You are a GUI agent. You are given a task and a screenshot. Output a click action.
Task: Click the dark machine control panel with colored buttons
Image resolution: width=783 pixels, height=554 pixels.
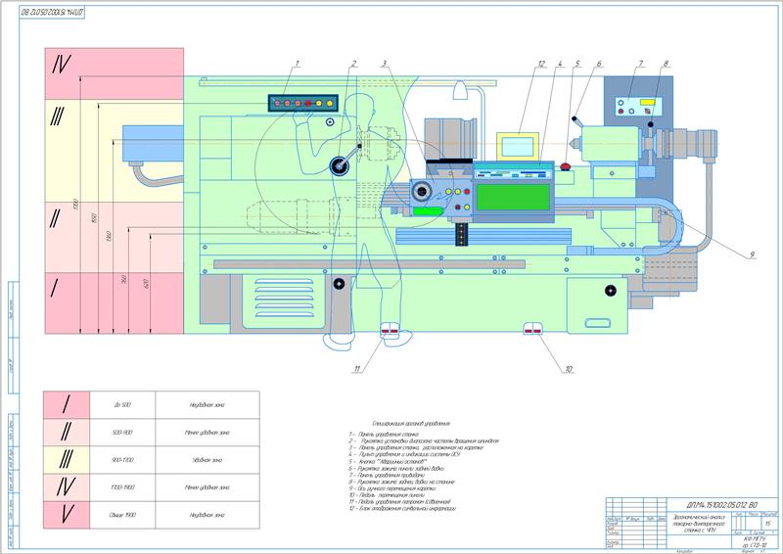(x=303, y=103)
